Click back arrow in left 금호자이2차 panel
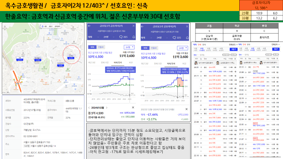Viewport: 283px width, 159px height. point(89,26)
